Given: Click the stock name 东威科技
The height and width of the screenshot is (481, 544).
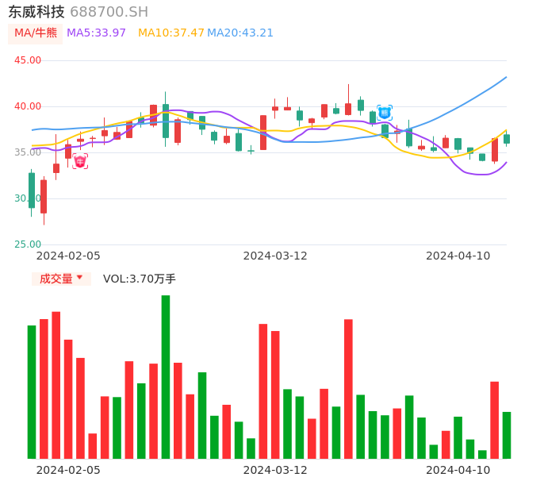Looking at the screenshot, I should point(36,12).
